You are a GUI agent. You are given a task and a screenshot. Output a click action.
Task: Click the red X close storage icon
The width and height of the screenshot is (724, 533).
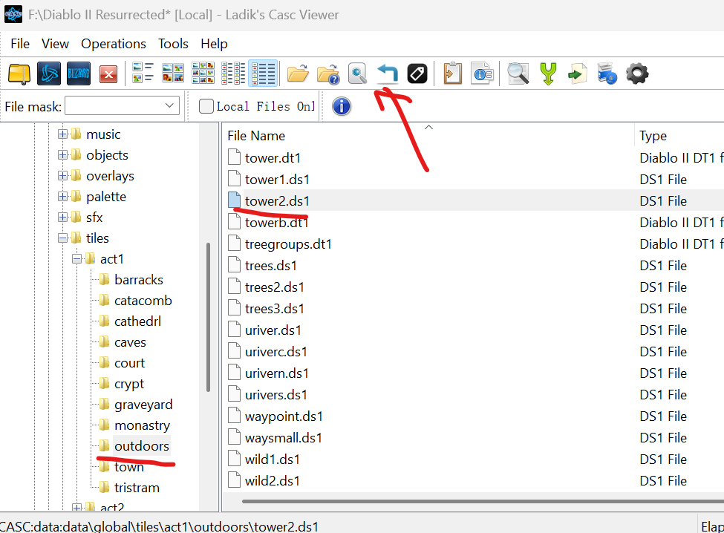click(x=108, y=74)
